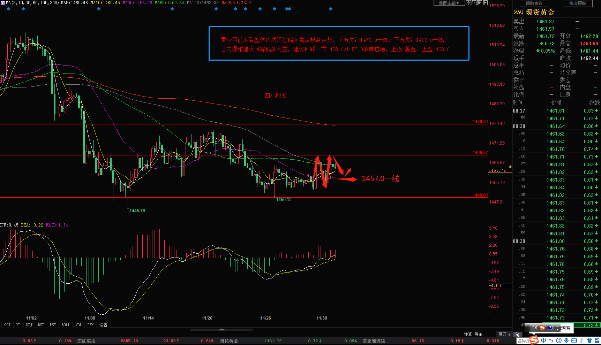Select the KDJ indicator tab

click(29, 325)
